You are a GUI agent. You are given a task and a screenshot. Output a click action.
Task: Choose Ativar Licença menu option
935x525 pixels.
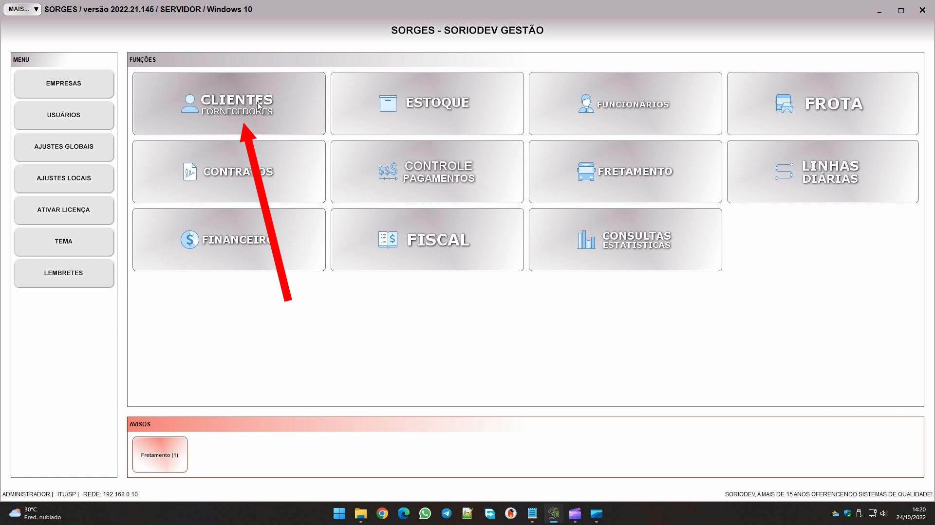click(64, 210)
